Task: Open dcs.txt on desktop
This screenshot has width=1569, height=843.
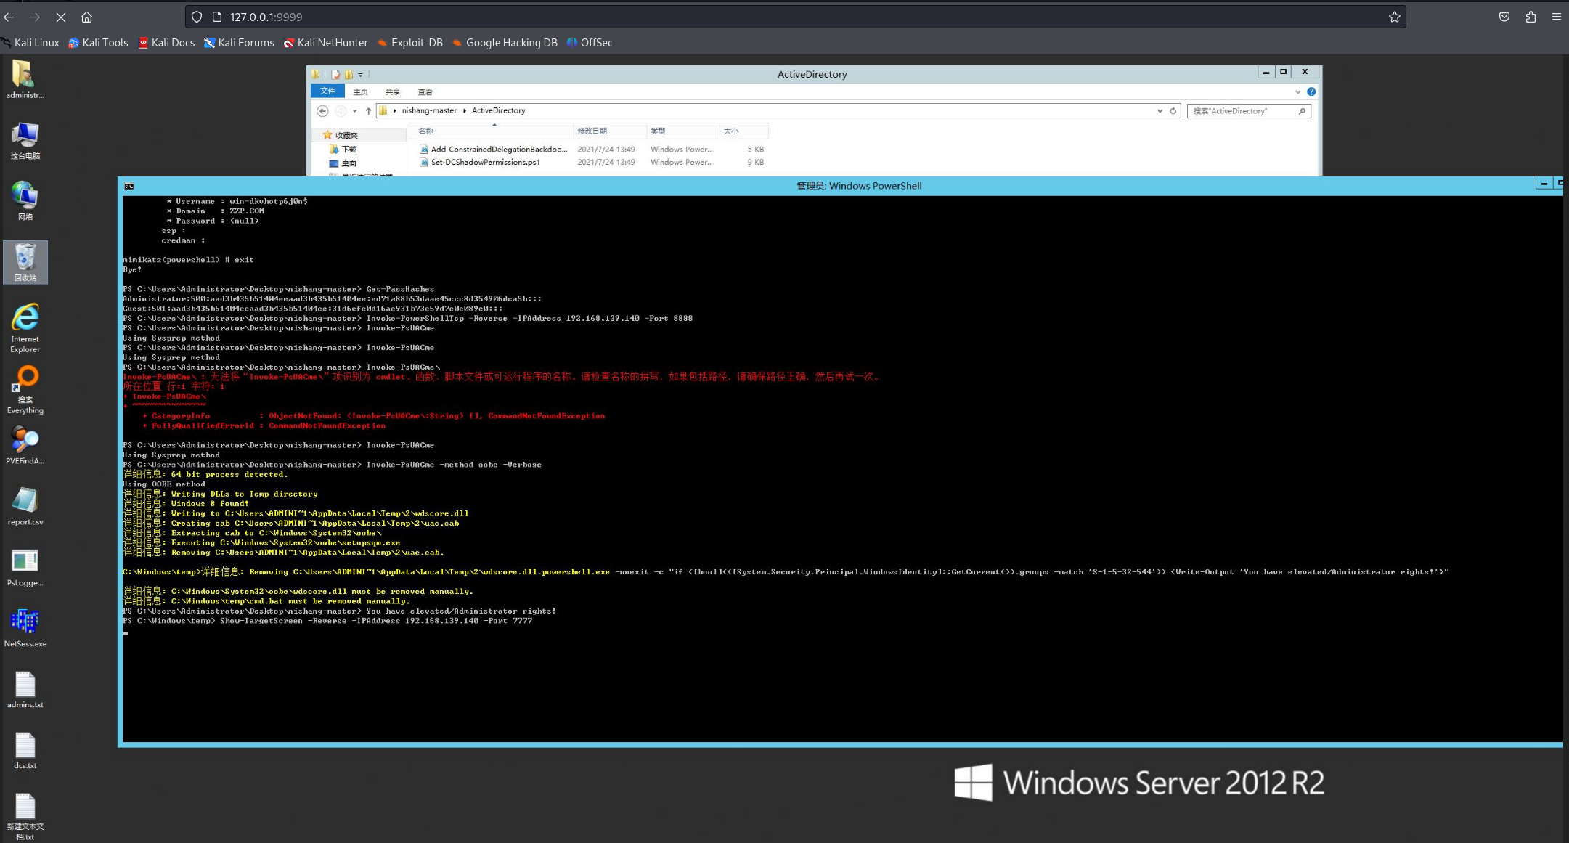Action: 25,750
